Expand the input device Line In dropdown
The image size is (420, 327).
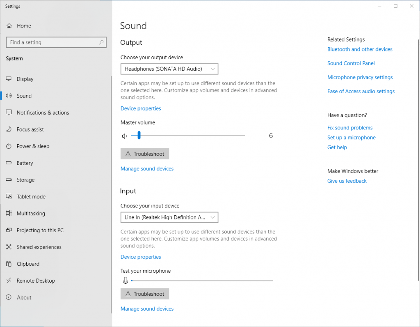point(169,217)
